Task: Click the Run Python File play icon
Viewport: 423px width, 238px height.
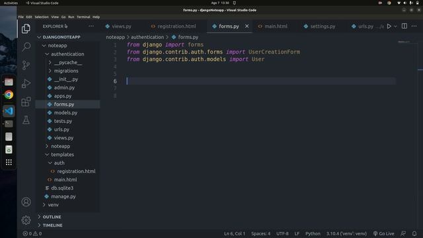Action: pos(389,26)
